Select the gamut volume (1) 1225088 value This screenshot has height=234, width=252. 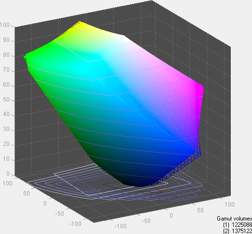[238, 225]
